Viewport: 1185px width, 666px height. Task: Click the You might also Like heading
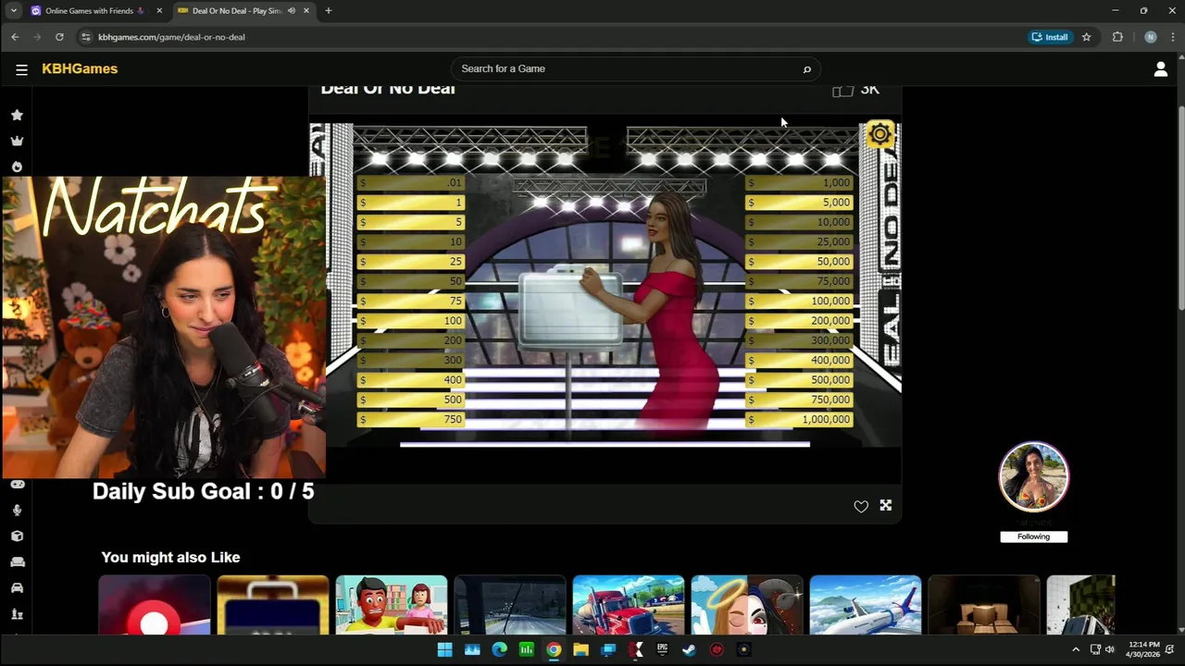[170, 558]
